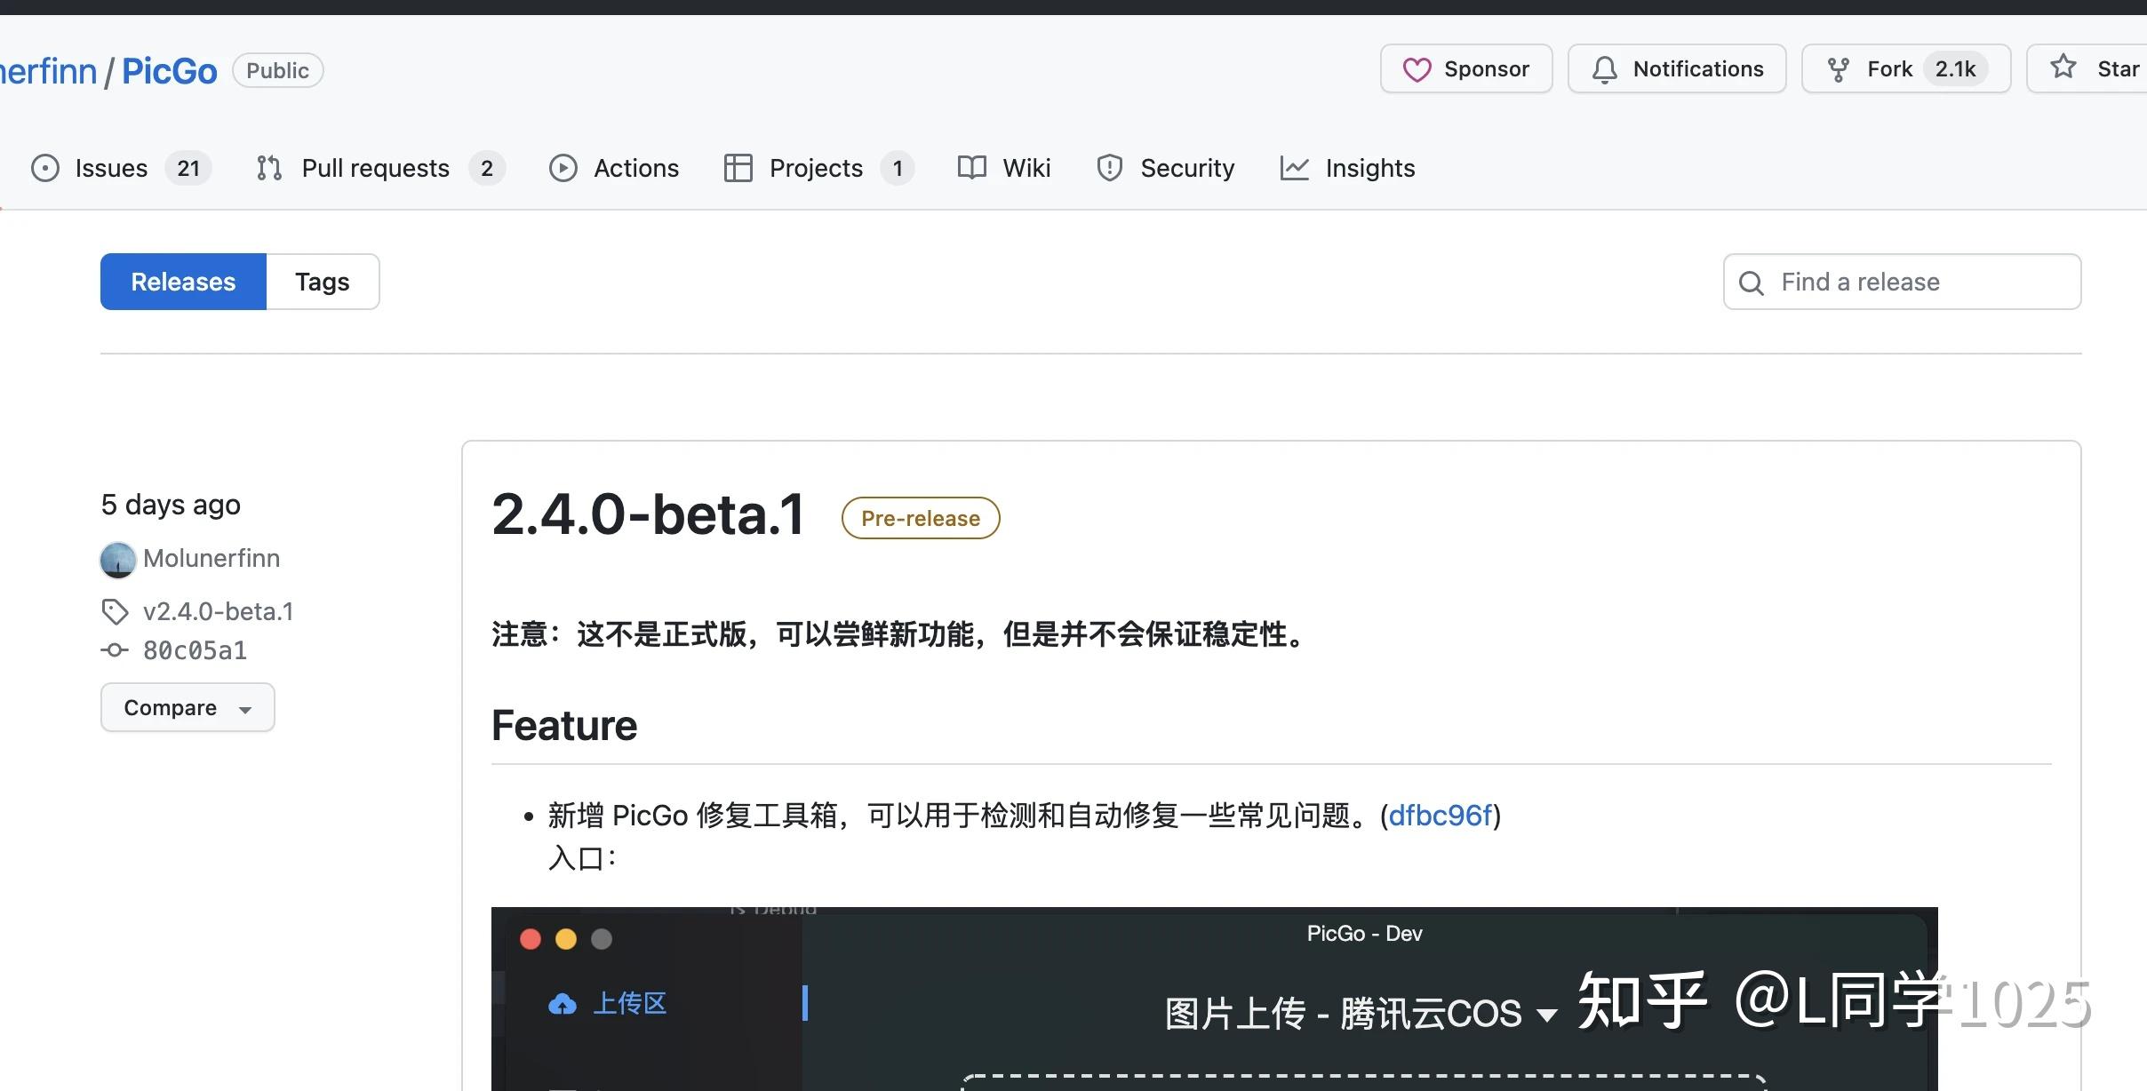Viewport: 2147px width, 1091px height.
Task: Click the 上传区 cloud upload icon in the screenshot
Action: 563,1004
